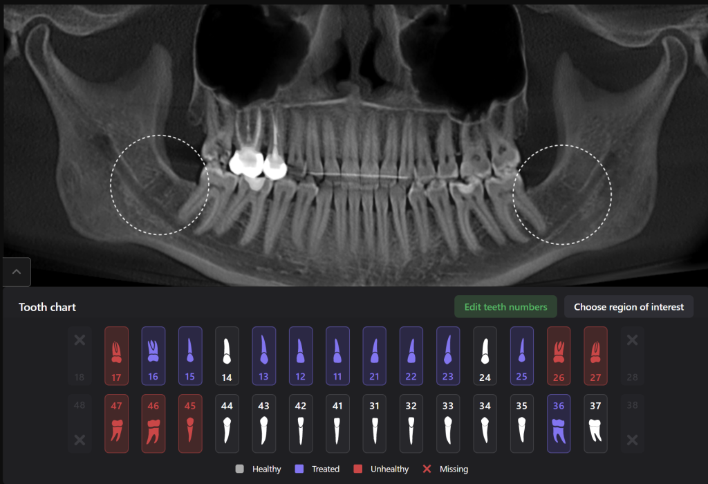Select treated tooth 16
Screen dimensions: 708x484
pyautogui.click(x=153, y=355)
